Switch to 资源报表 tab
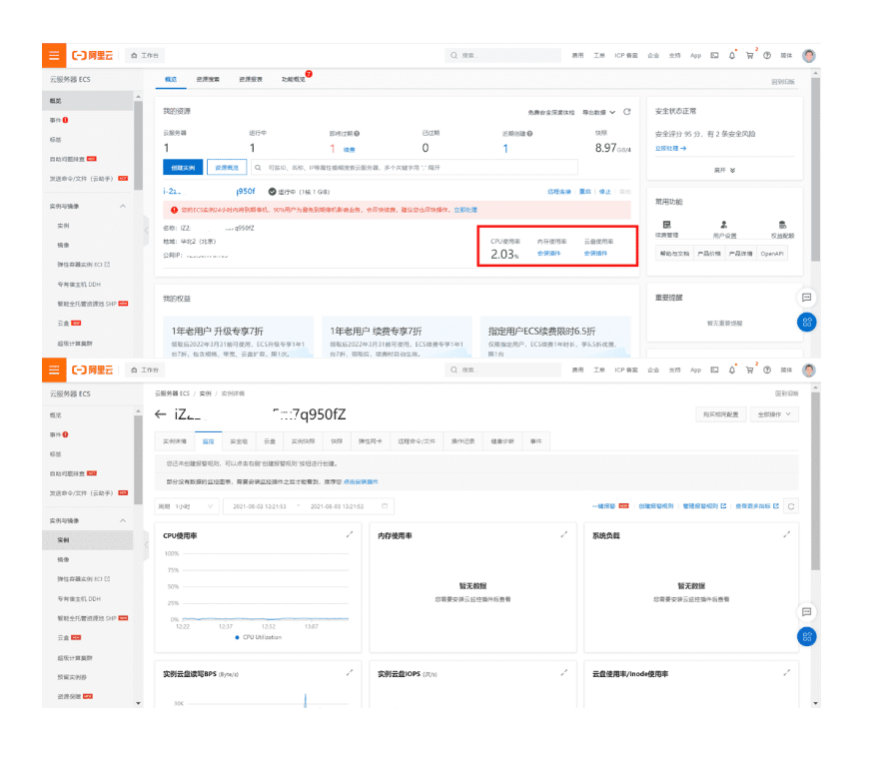This screenshot has width=894, height=776. click(251, 79)
